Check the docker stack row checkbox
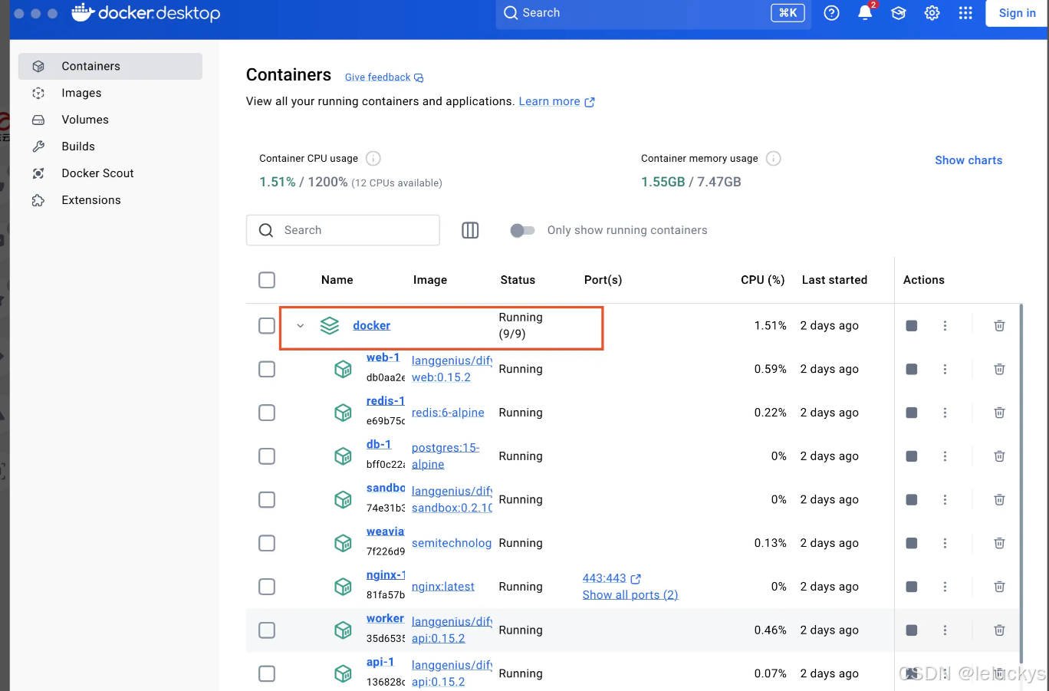The width and height of the screenshot is (1049, 691). click(267, 326)
